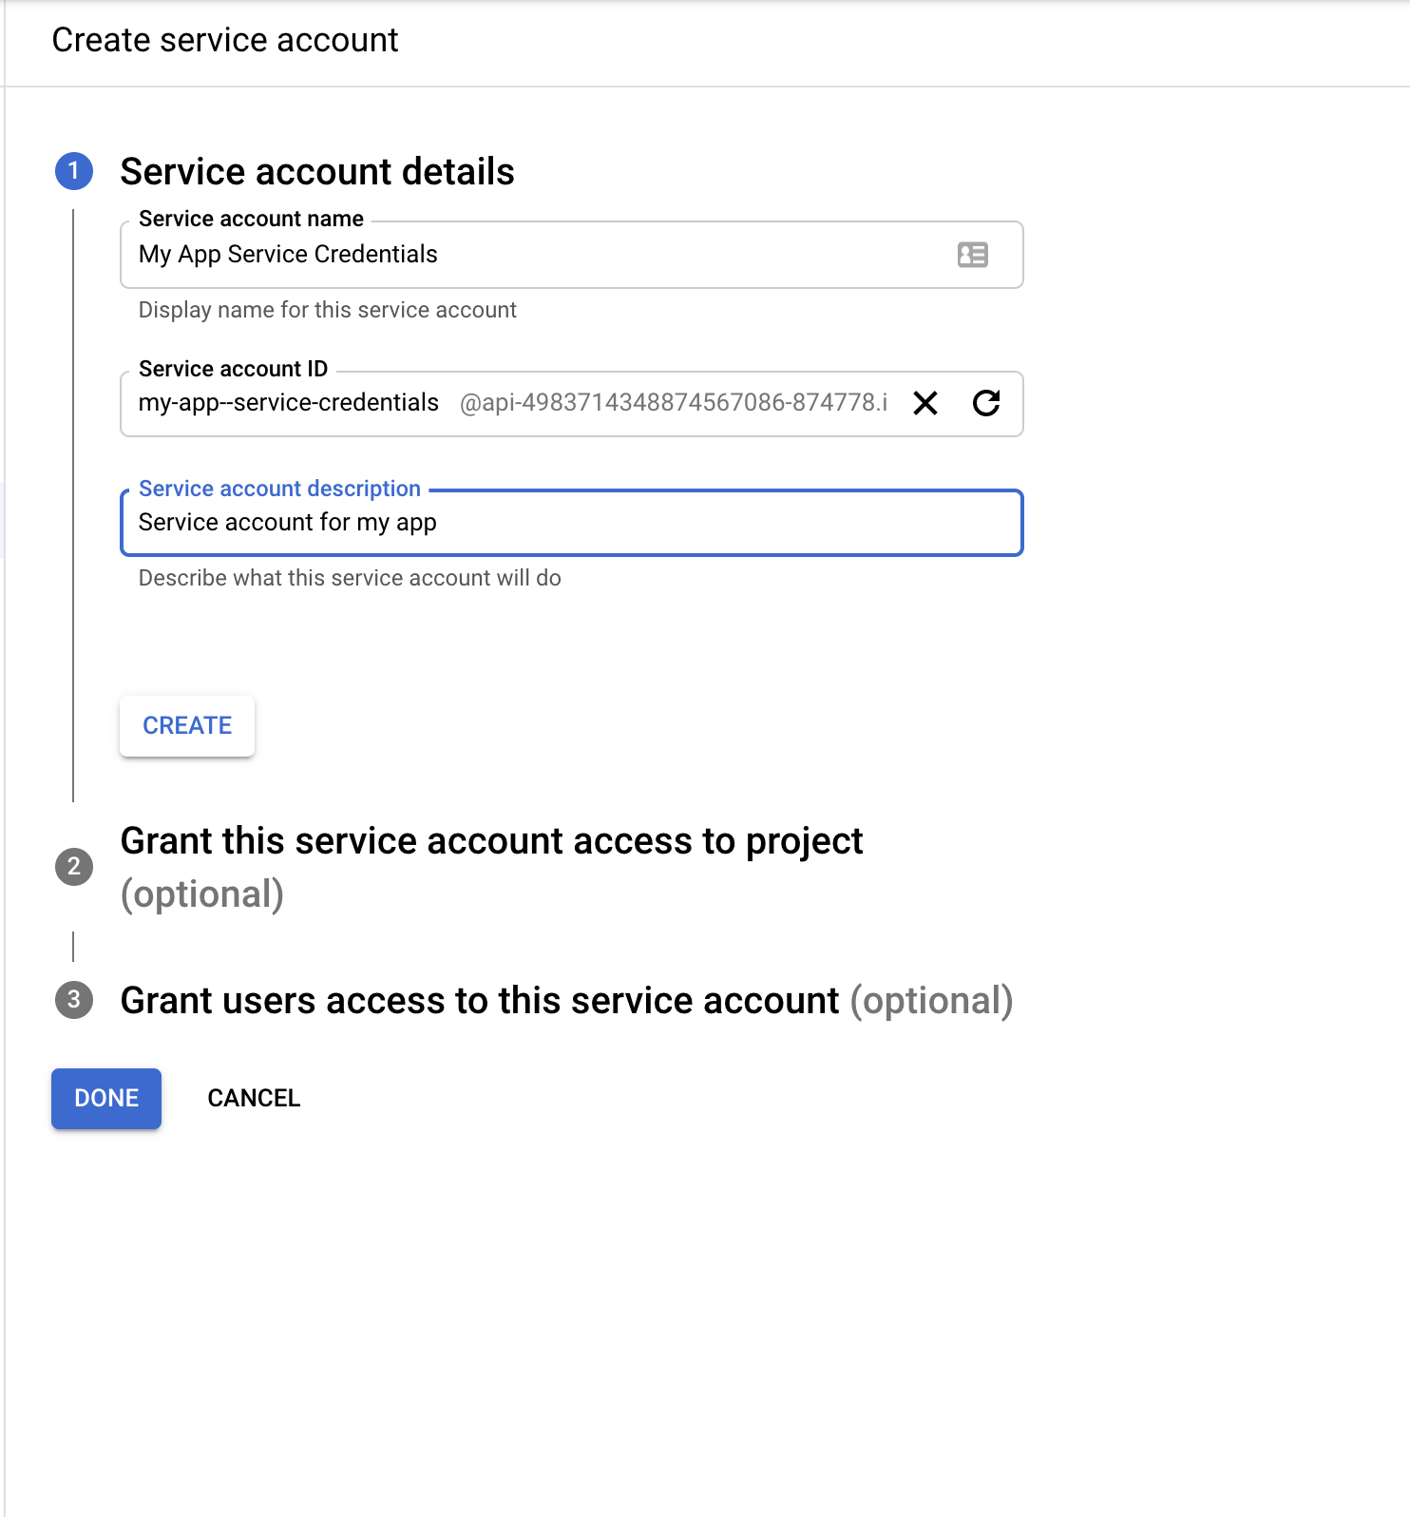Cancel the service account creation
Screen dimensions: 1410x1517
(254, 1098)
